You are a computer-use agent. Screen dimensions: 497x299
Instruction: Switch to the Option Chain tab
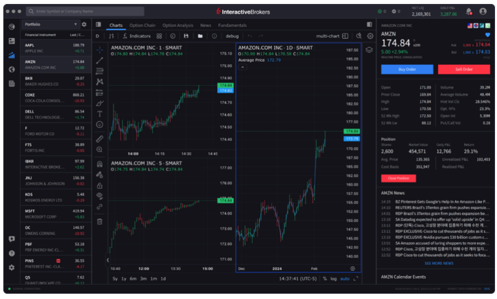141,25
